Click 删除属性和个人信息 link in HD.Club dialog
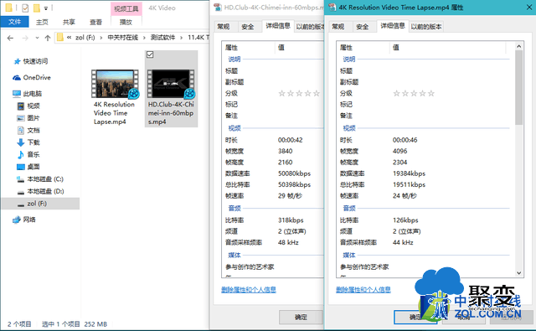 click(x=249, y=290)
